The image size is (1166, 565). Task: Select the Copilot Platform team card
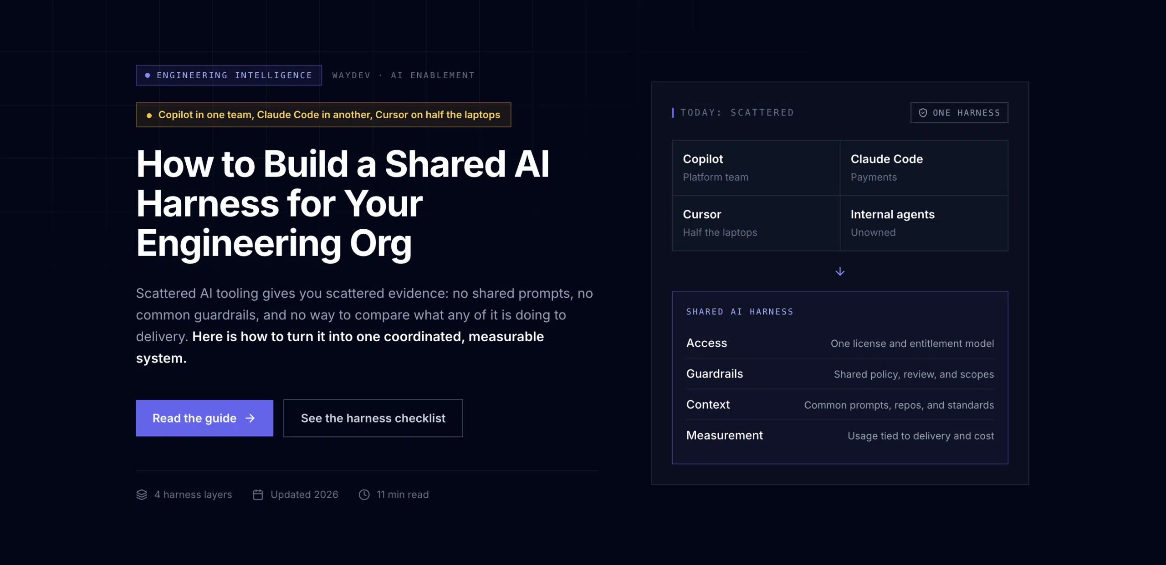756,168
